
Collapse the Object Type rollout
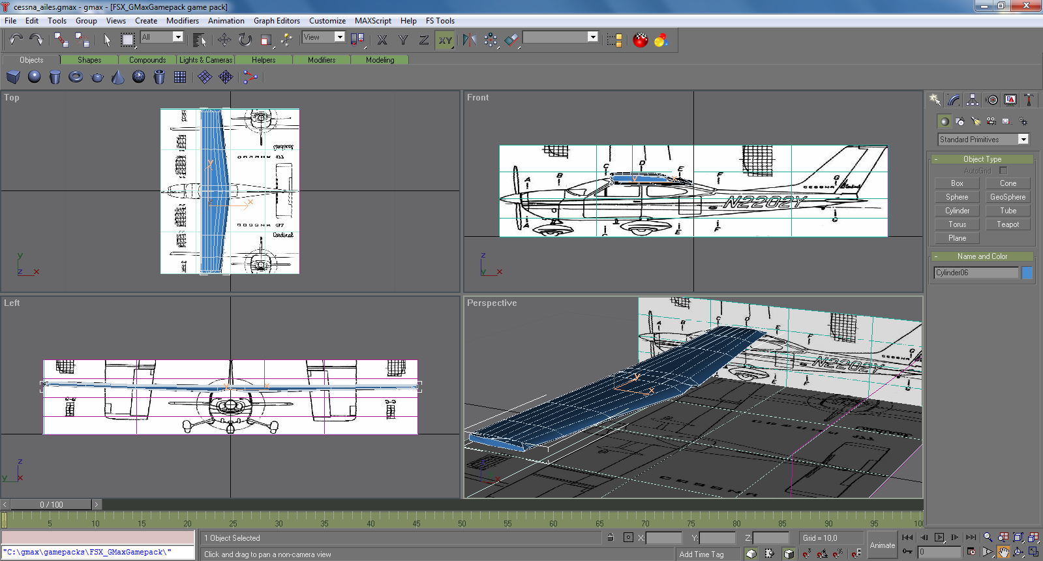click(x=982, y=159)
